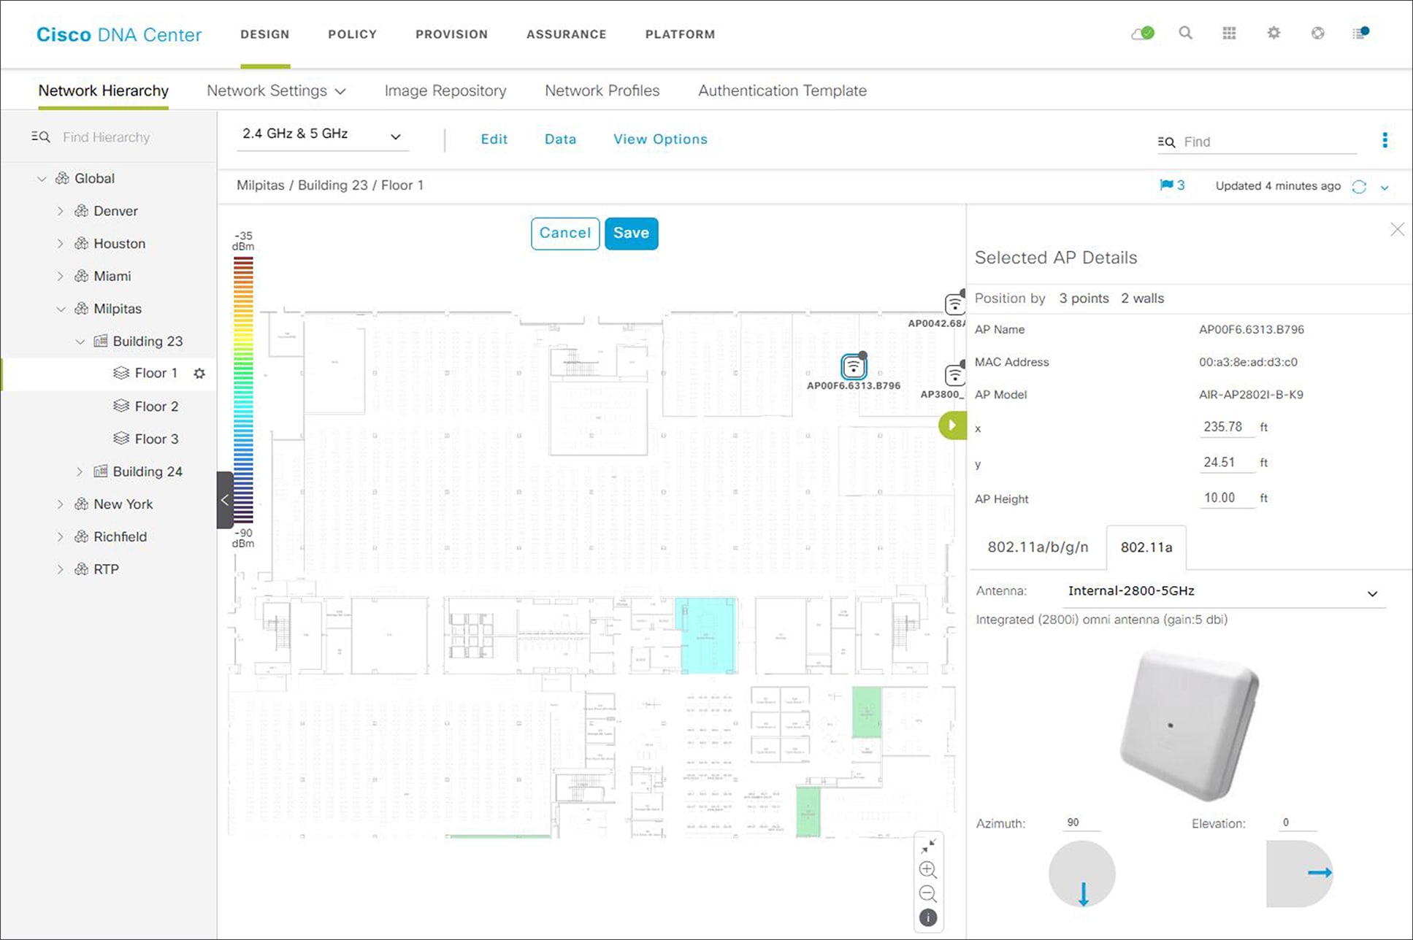Click the blue flag issues icon
The height and width of the screenshot is (940, 1413).
tap(1166, 185)
